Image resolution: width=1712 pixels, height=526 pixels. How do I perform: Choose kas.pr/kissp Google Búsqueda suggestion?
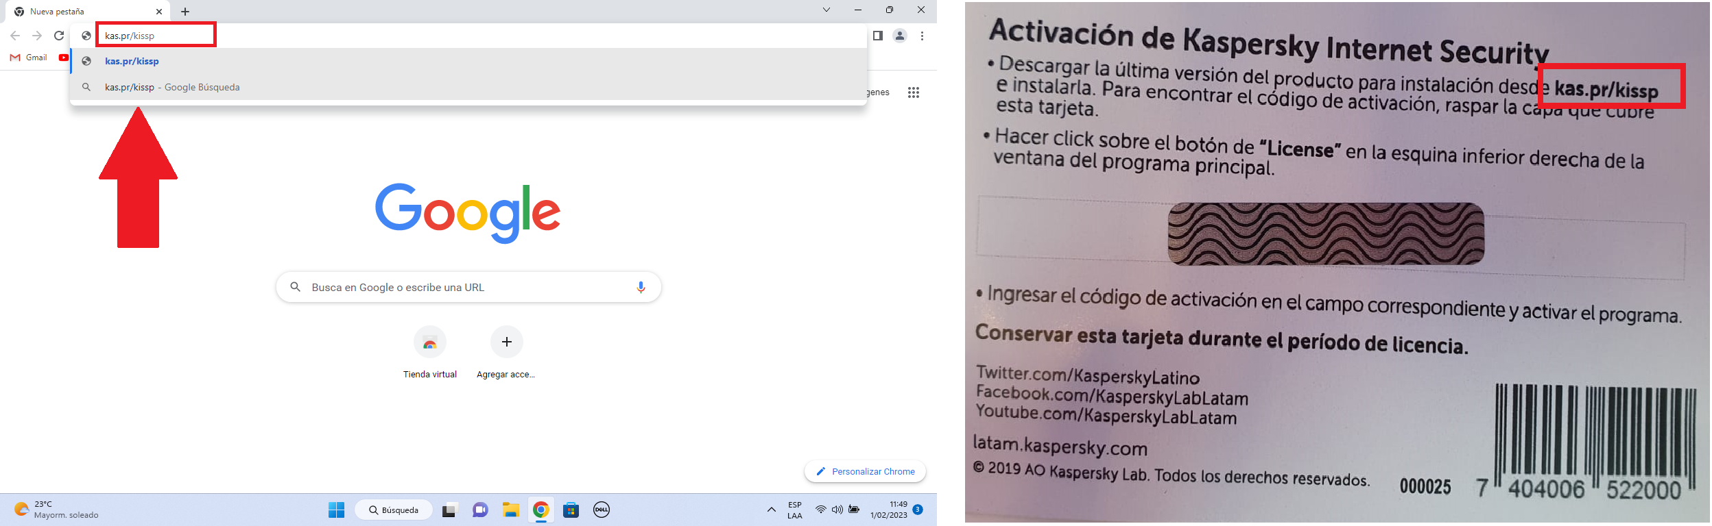pos(172,87)
